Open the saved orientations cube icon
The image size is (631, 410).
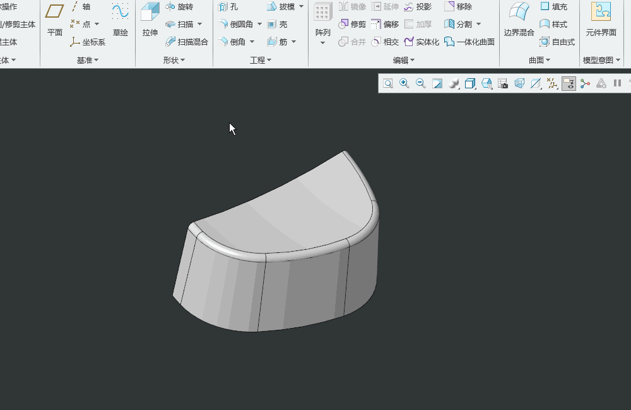coord(470,83)
